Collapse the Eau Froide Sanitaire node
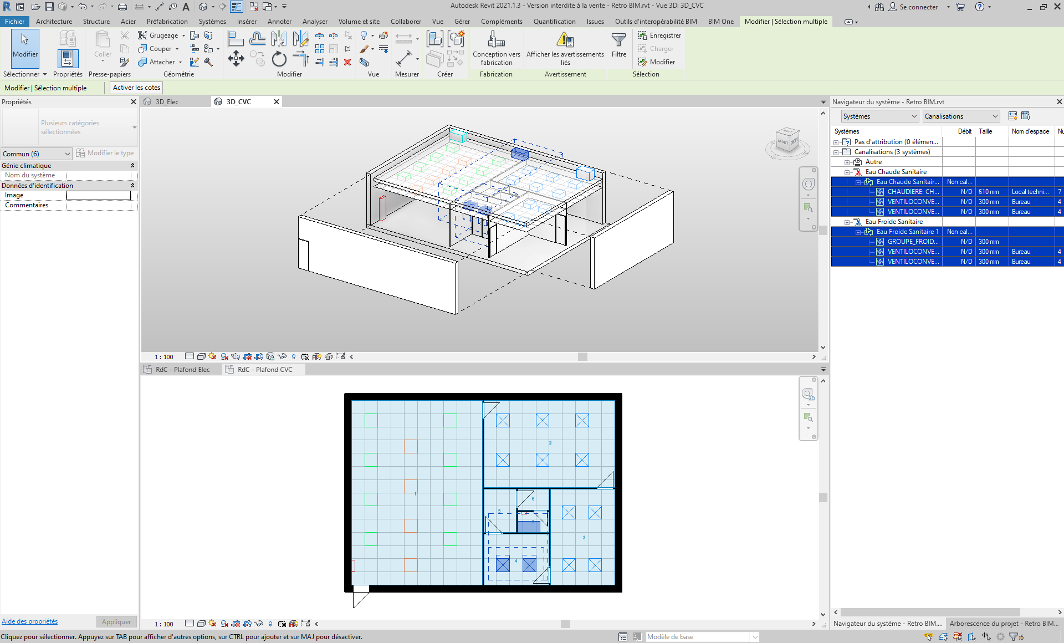 pos(847,222)
